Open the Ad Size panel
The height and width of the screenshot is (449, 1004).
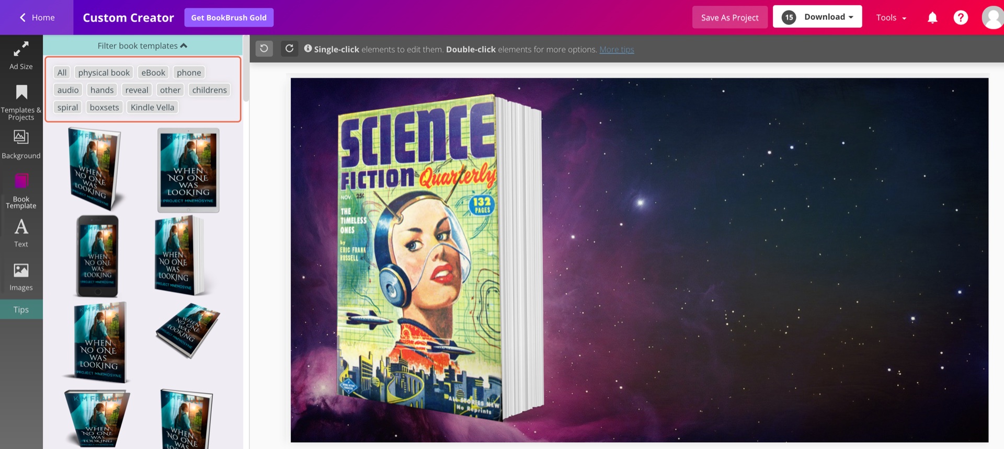pos(21,55)
